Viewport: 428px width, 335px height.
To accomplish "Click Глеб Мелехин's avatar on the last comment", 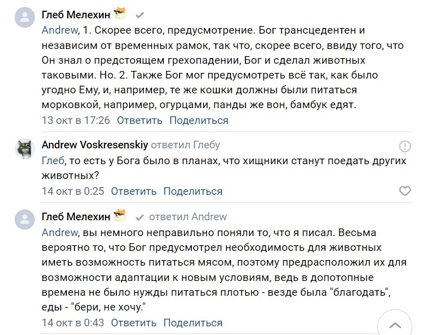I will [23, 218].
